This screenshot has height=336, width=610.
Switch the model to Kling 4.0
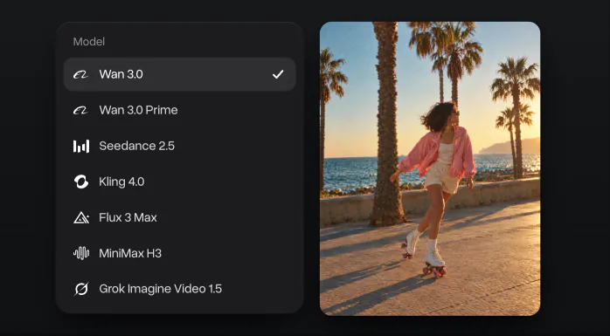[x=180, y=182]
